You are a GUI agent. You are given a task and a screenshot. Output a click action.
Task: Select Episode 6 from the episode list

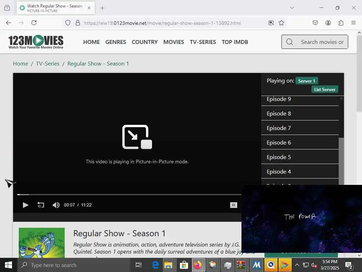click(300, 143)
